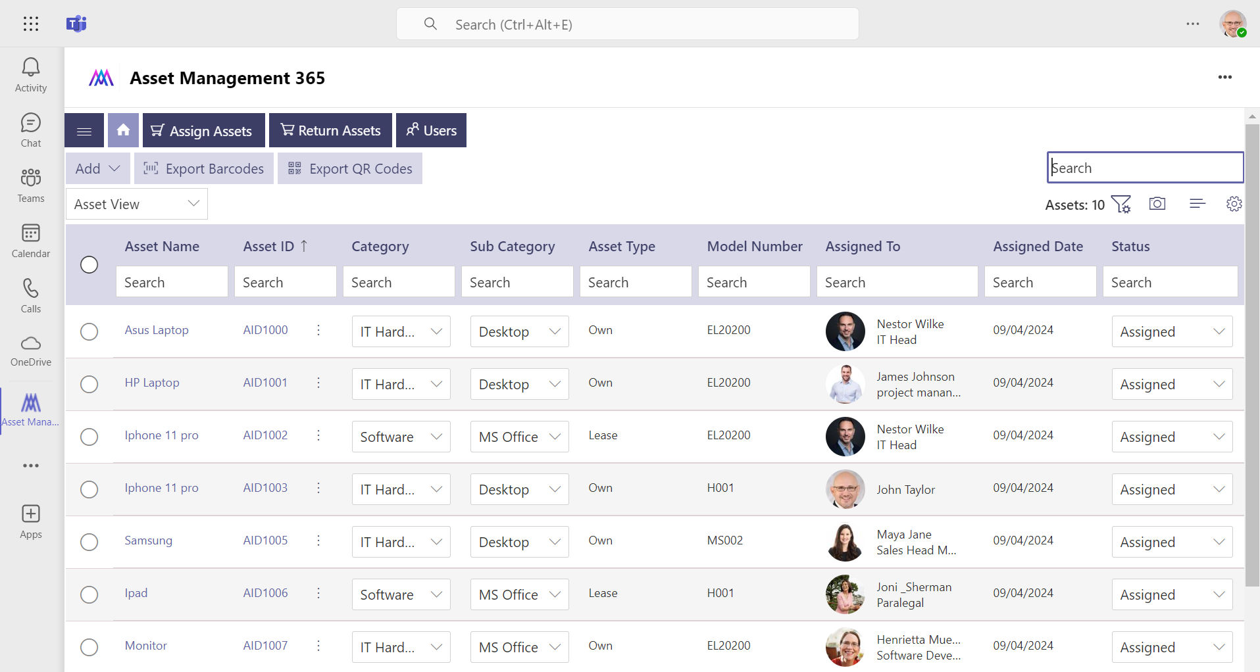Open the hamburger navigation menu
1260x672 pixels.
pos(84,130)
